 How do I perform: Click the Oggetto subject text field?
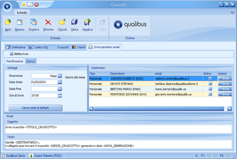coord(118,129)
